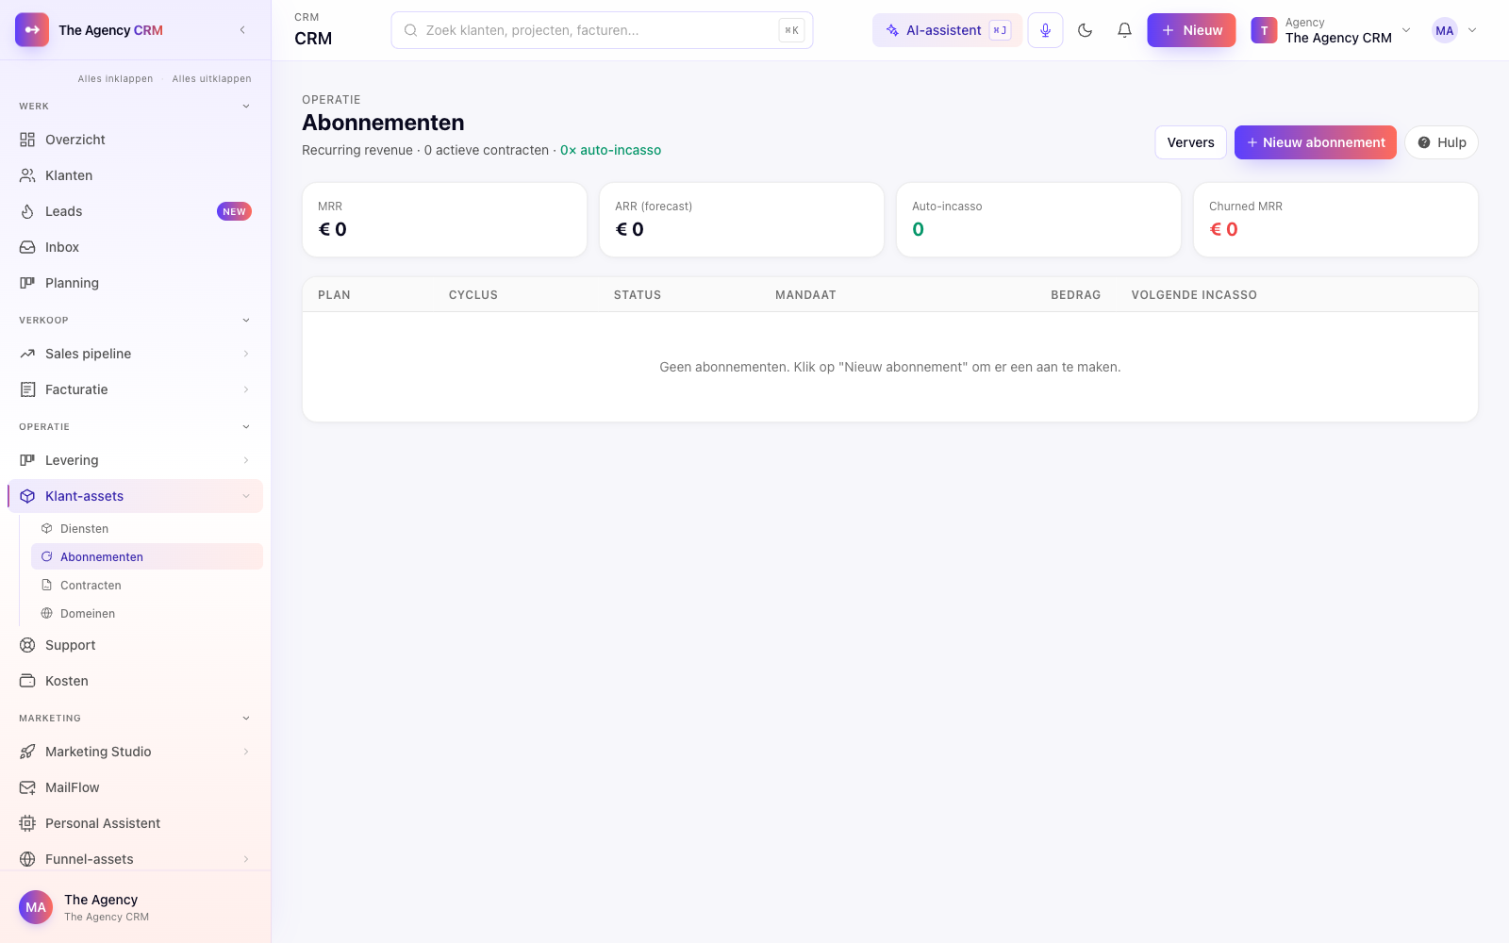Click the MRR stat card
This screenshot has width=1509, height=943.
point(444,220)
